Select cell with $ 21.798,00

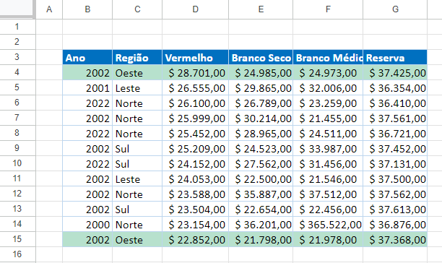261,240
